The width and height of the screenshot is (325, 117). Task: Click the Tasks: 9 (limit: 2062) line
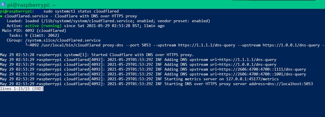[x=34, y=35]
